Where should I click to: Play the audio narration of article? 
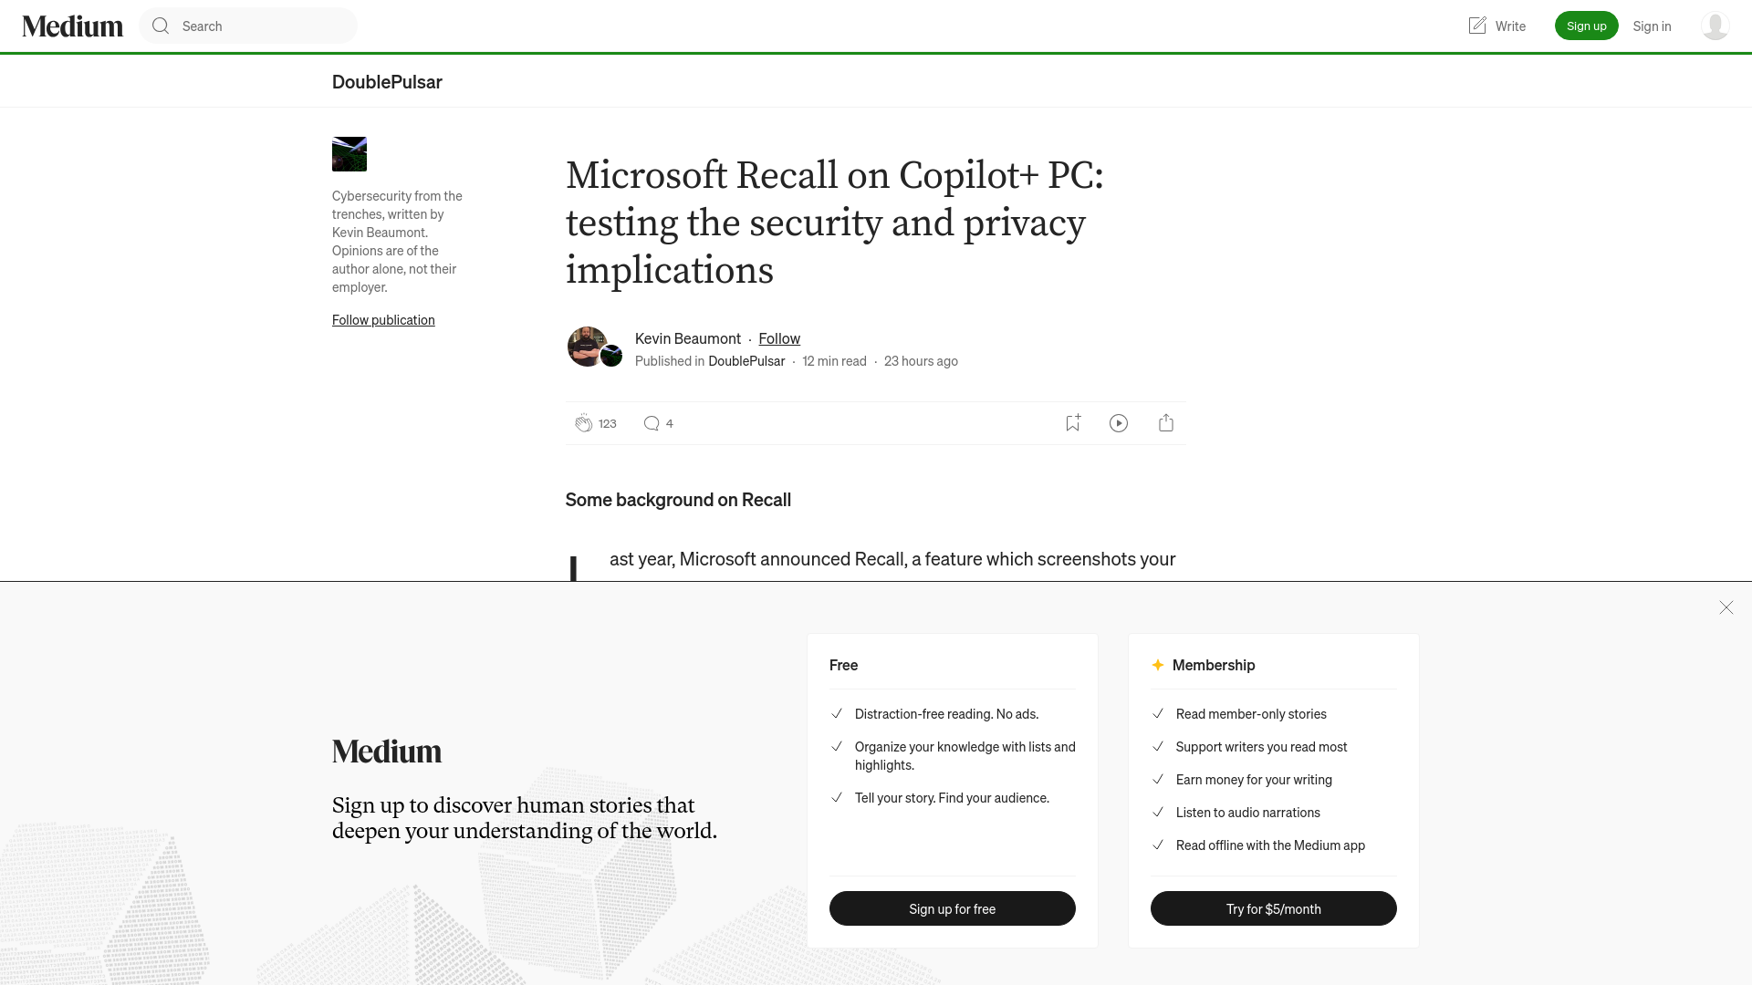1119,423
